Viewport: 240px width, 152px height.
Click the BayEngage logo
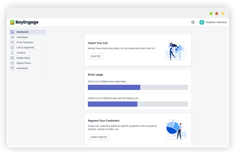pos(24,23)
